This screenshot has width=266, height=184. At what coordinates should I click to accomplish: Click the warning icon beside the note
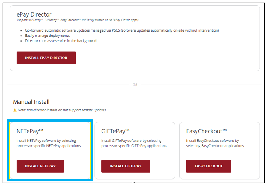coord(15,110)
